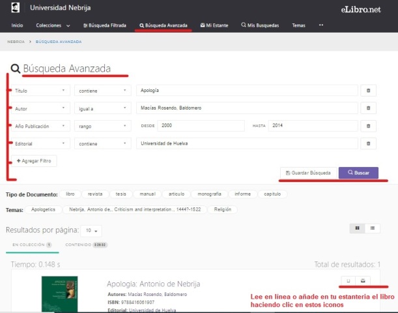Click the NEBRIJA breadcrumb link
Screen dimensions: 398x313
(x=16, y=42)
